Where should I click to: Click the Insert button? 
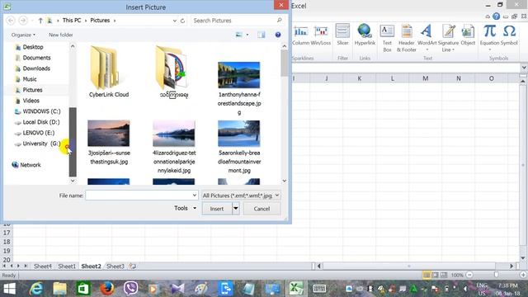pyautogui.click(x=217, y=209)
